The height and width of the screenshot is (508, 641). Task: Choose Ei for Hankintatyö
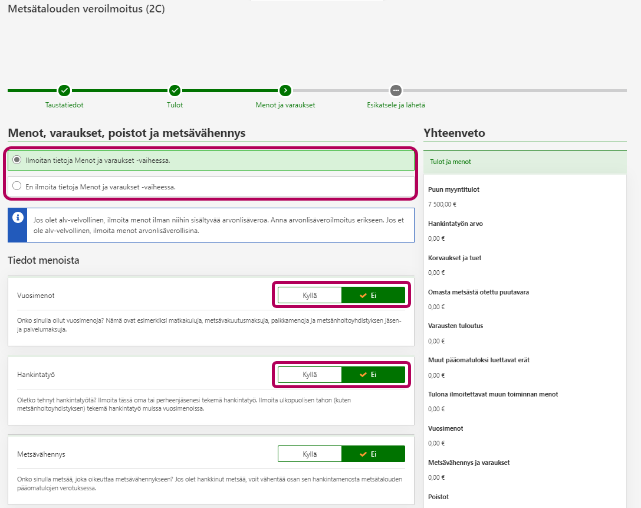pos(373,375)
